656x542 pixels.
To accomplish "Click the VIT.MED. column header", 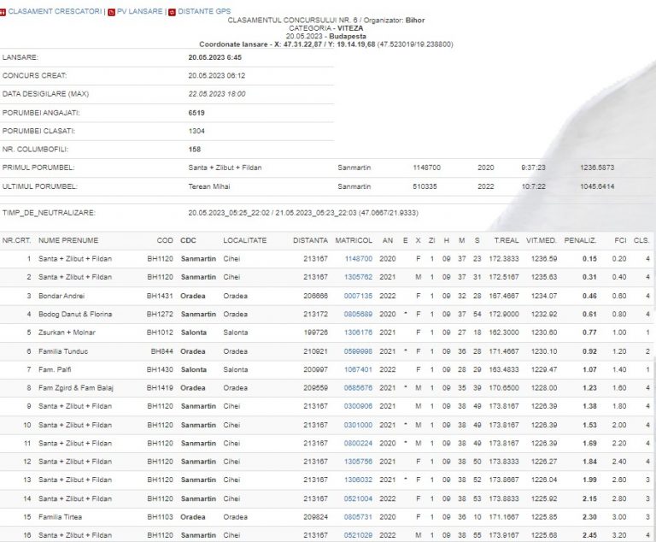I will pyautogui.click(x=542, y=241).
